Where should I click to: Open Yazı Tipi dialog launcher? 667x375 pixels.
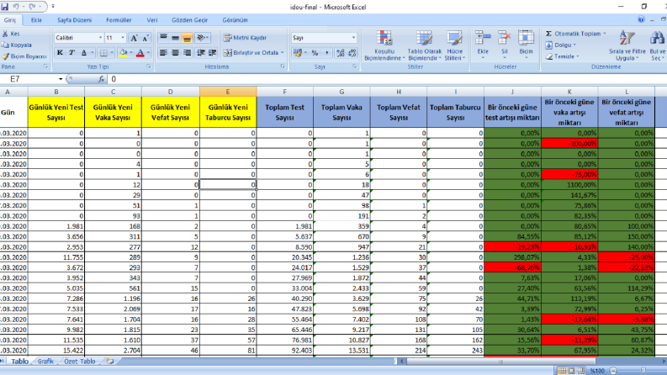149,66
